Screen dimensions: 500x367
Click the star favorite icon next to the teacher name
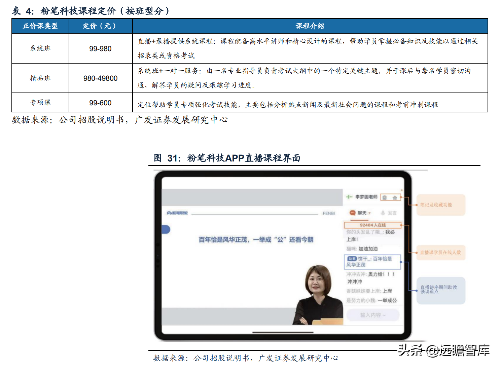point(395,198)
